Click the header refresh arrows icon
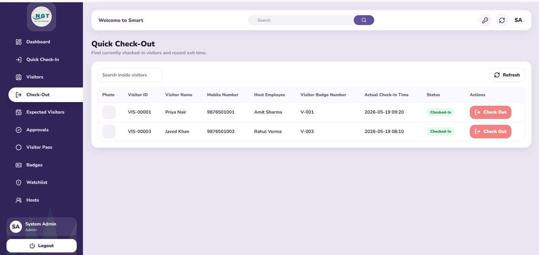This screenshot has height=255, width=539. (502, 20)
